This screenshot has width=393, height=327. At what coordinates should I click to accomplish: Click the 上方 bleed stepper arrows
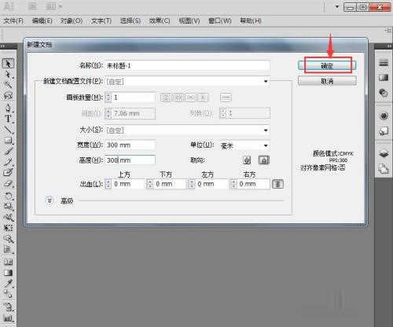[x=108, y=184]
